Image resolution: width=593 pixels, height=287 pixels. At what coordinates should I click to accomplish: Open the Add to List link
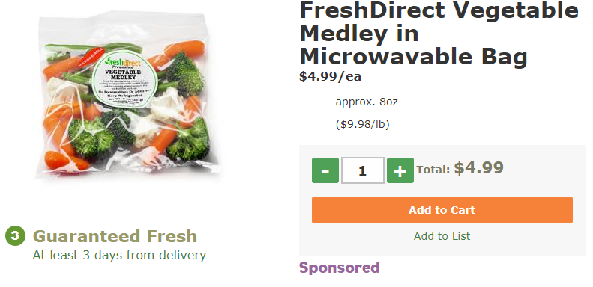442,236
